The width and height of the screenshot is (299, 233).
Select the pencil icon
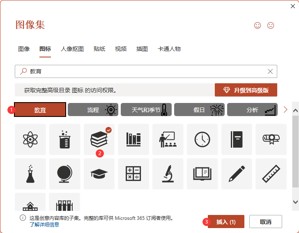click(x=237, y=174)
